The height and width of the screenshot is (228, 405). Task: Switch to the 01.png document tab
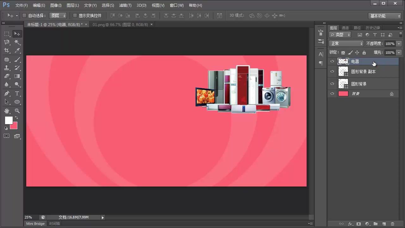120,24
